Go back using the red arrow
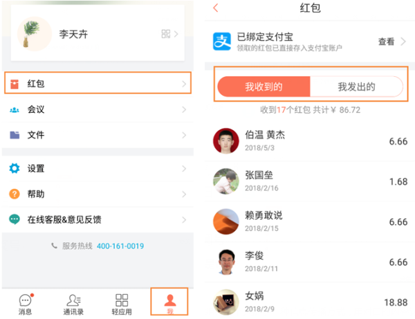Screen dimensions: 415x319 216,8
